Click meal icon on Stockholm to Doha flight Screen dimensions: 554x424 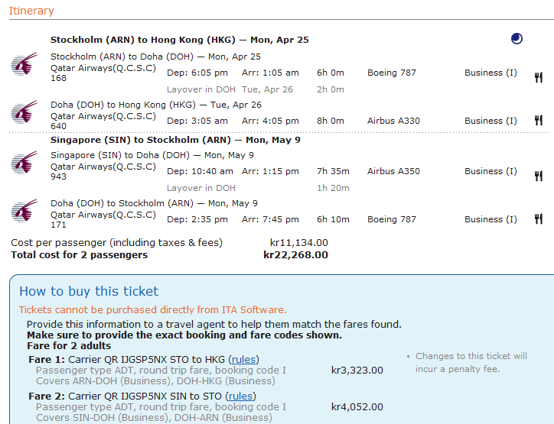(538, 76)
